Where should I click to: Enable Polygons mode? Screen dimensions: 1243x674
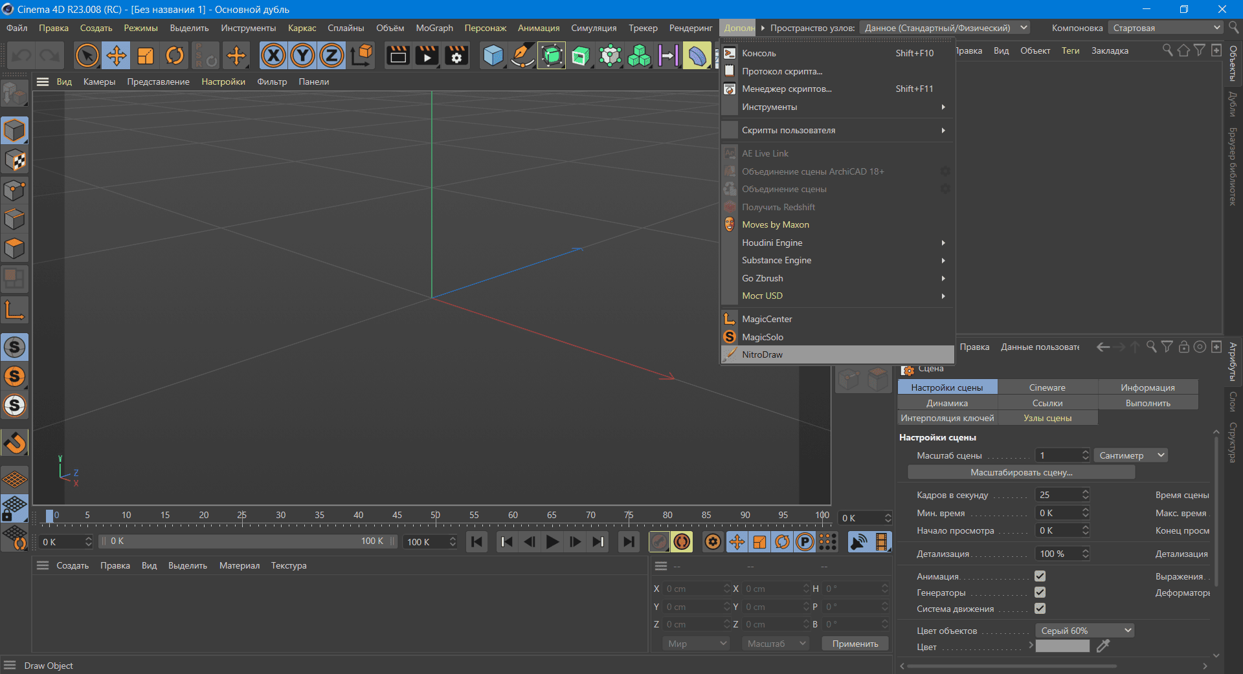pos(15,249)
